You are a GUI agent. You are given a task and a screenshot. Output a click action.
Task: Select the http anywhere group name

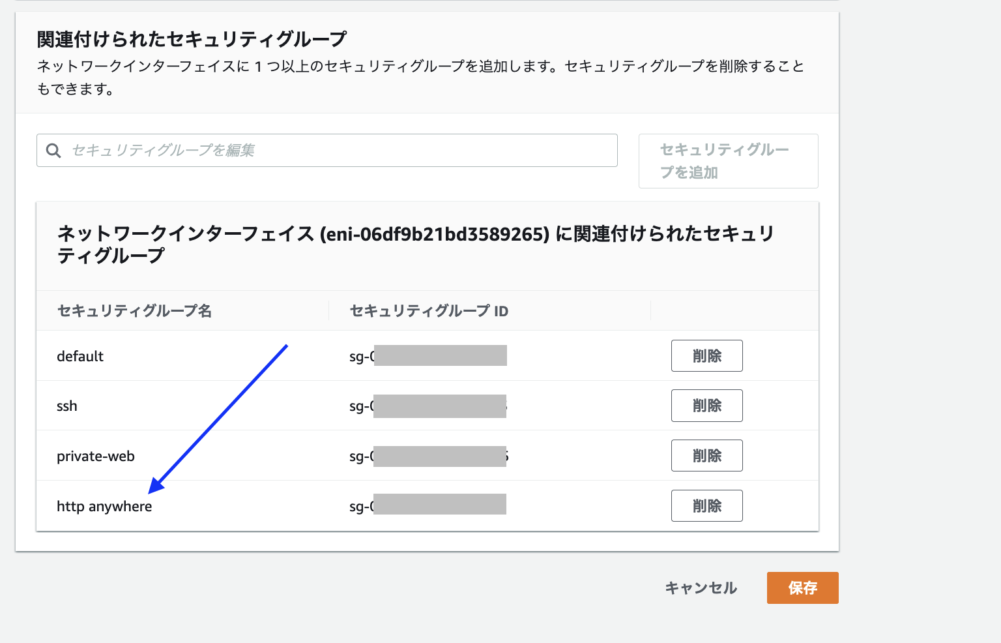(x=104, y=507)
